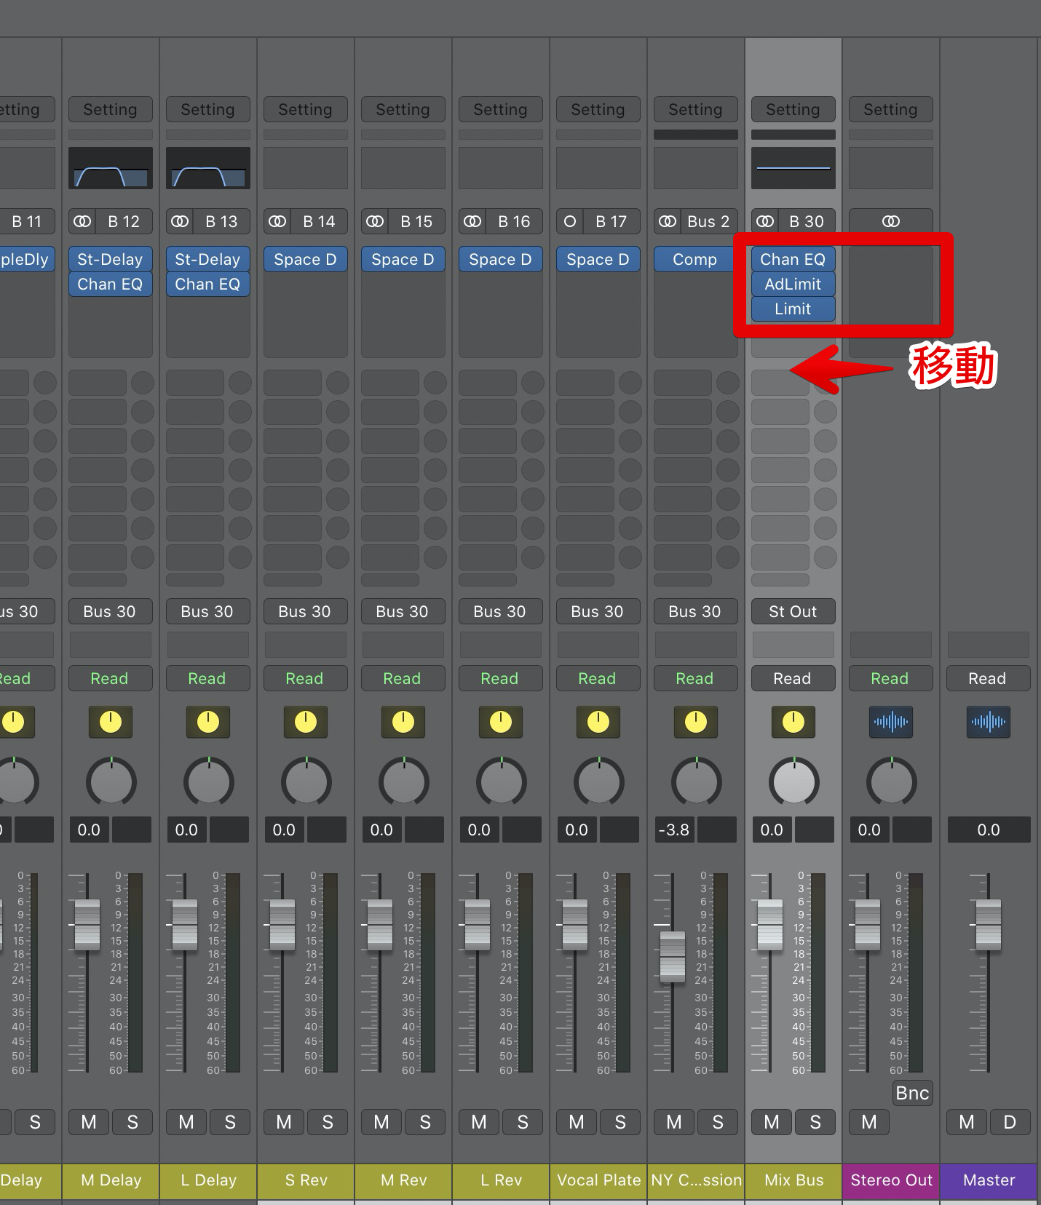The width and height of the screenshot is (1041, 1205).
Task: Open the AdLimit plugin on Mix Bus
Action: click(793, 284)
